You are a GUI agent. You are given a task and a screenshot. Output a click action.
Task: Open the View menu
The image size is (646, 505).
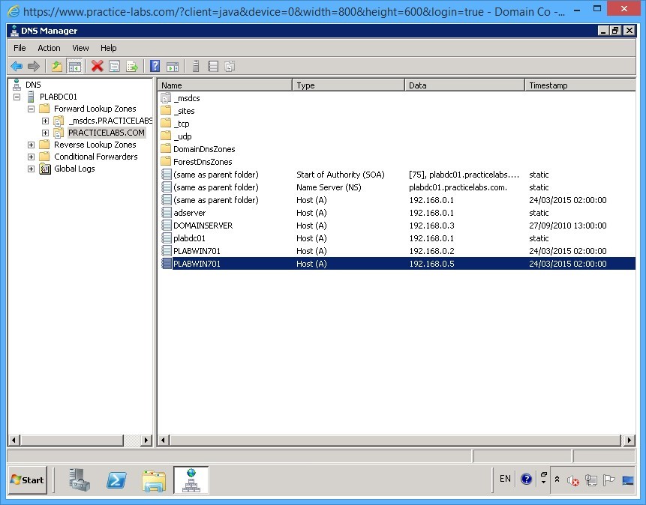pos(80,47)
